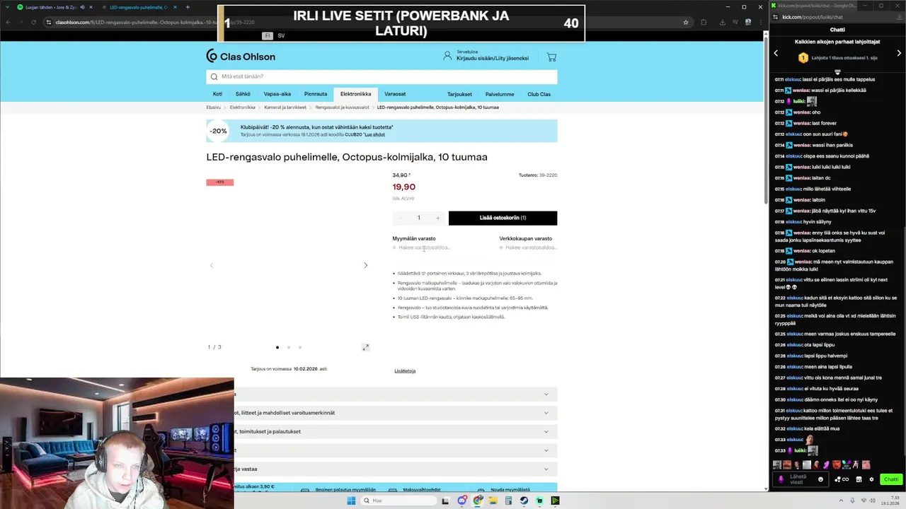Open File Explorer from the taskbar
Screen dimensions: 906x509
493,501
